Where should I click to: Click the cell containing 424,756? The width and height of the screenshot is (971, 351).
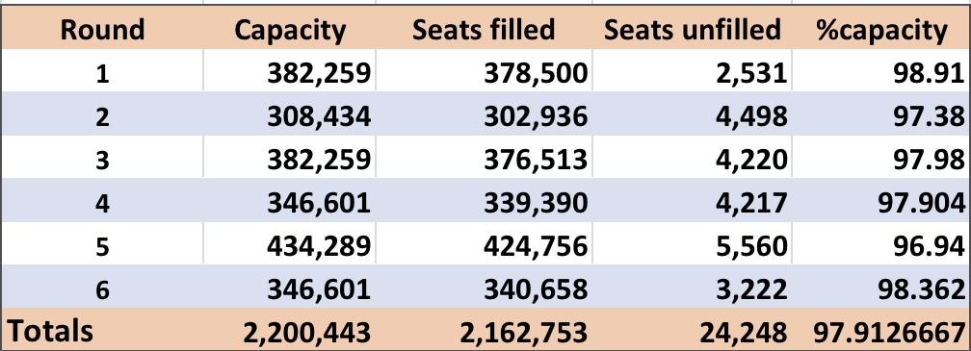point(484,243)
